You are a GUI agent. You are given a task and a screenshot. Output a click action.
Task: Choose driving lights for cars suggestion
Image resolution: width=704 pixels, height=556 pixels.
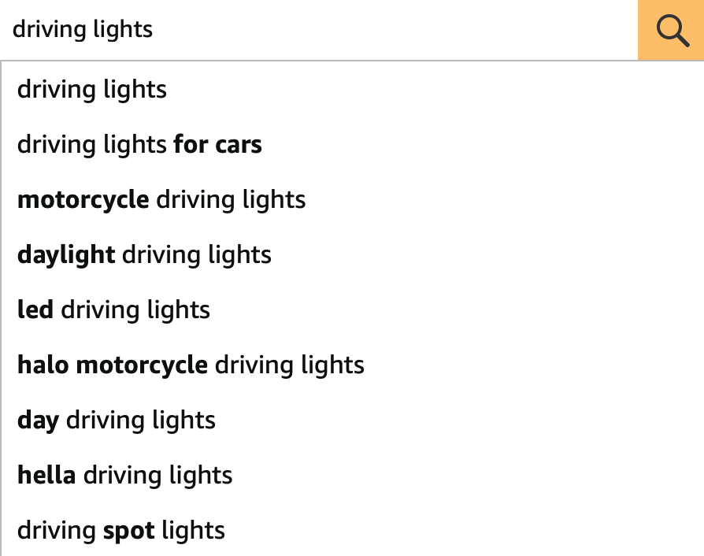pos(353,145)
